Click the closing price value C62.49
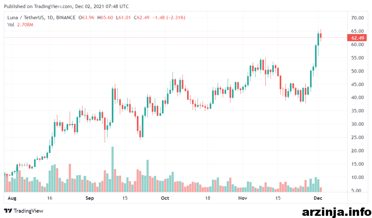The image size is (372, 218). (142, 17)
